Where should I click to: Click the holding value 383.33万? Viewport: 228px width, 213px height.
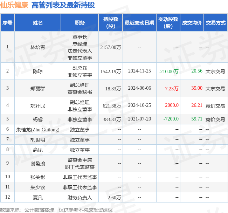tap(112, 119)
